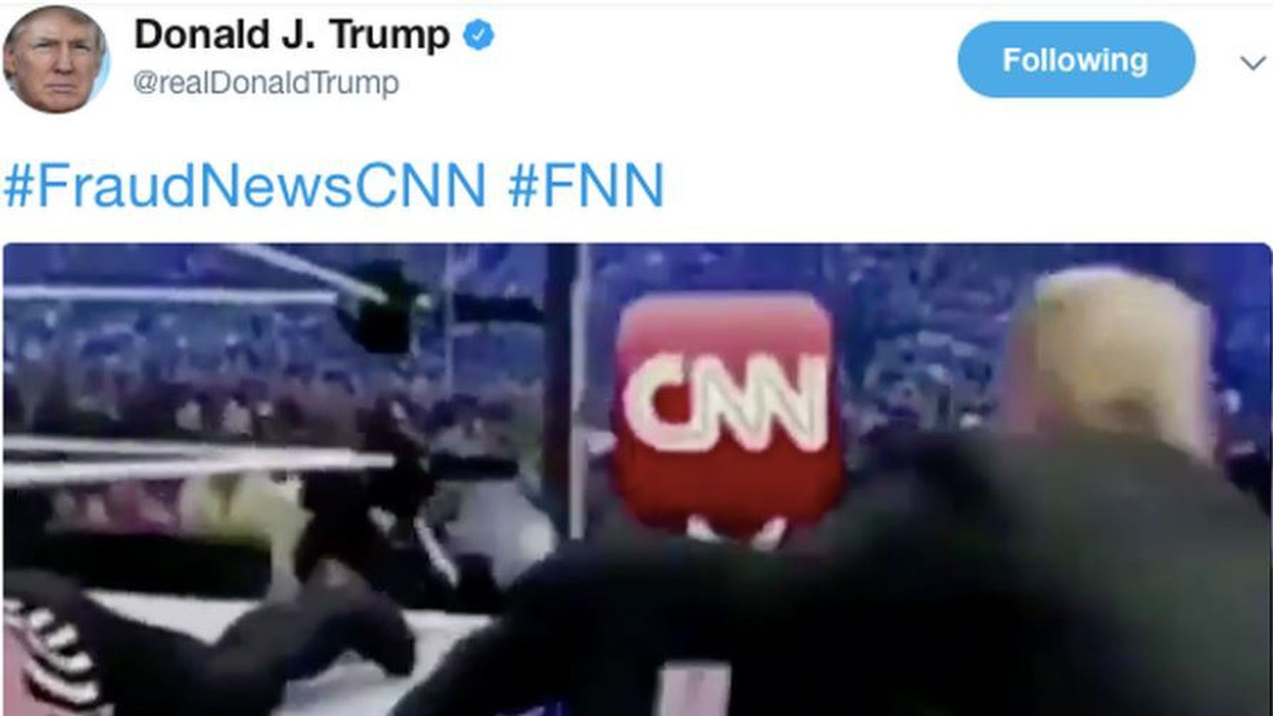
Task: Click the blue verified checkmark badge
Action: (479, 35)
